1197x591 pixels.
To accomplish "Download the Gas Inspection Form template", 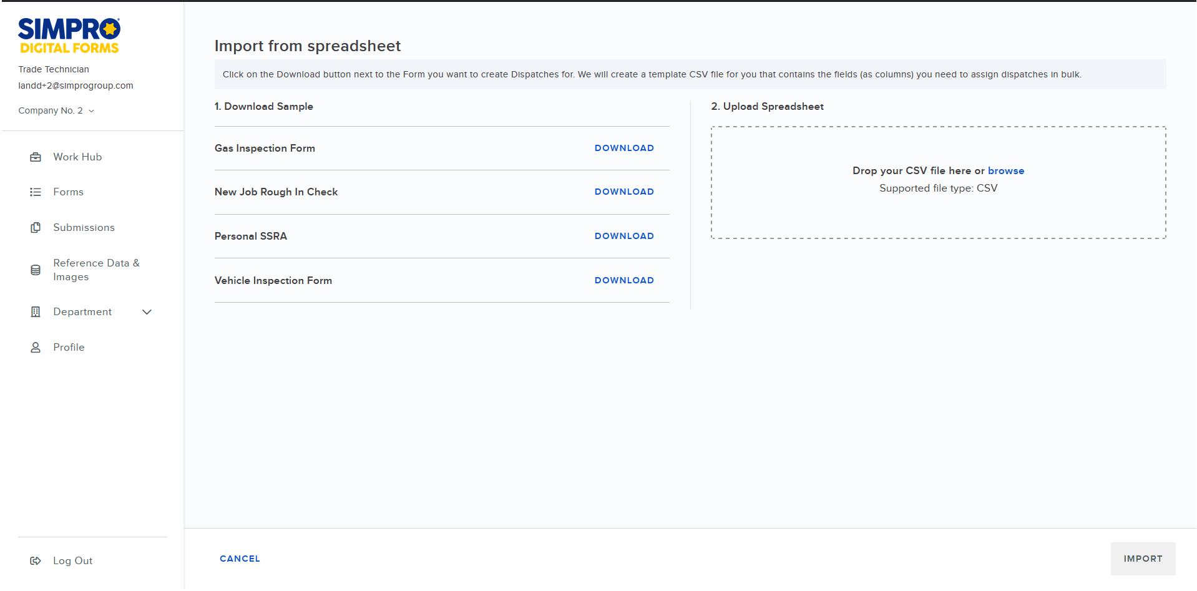I will coord(623,148).
